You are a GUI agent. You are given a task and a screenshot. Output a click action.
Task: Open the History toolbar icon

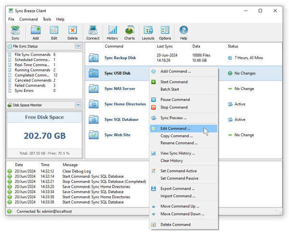point(112,33)
